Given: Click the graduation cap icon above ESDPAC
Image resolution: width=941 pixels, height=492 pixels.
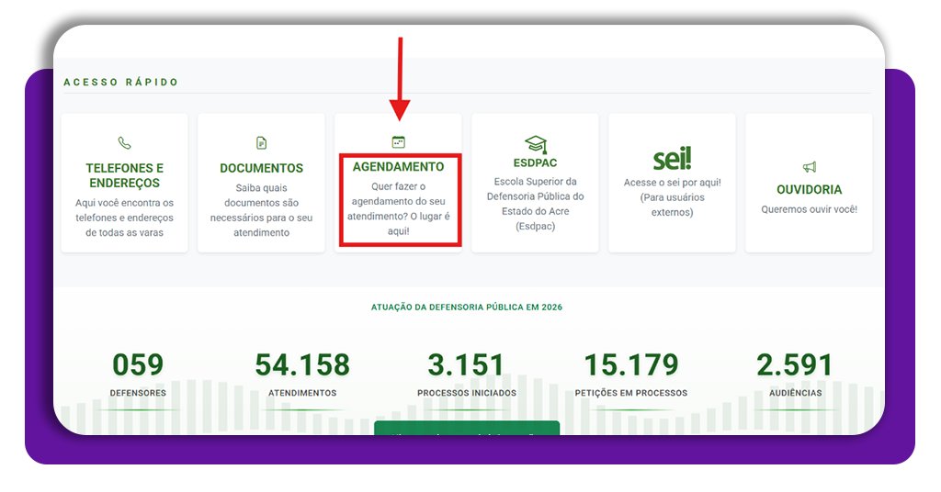Looking at the screenshot, I should point(535,143).
